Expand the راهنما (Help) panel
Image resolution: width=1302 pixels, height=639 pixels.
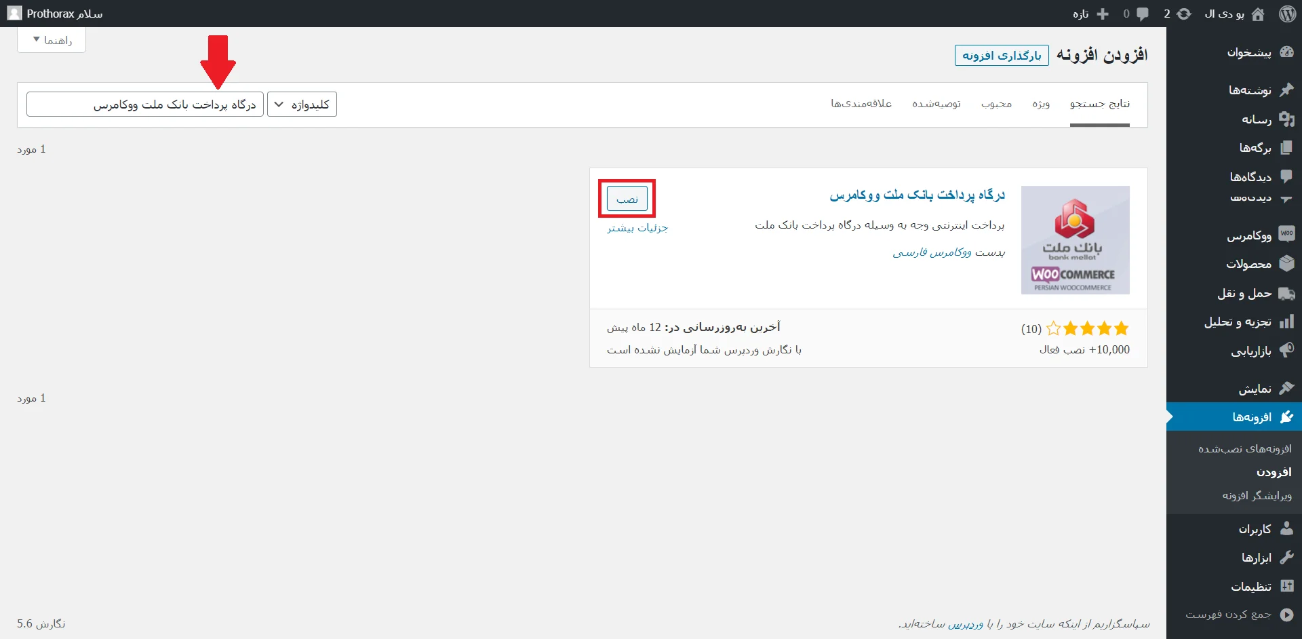51,39
